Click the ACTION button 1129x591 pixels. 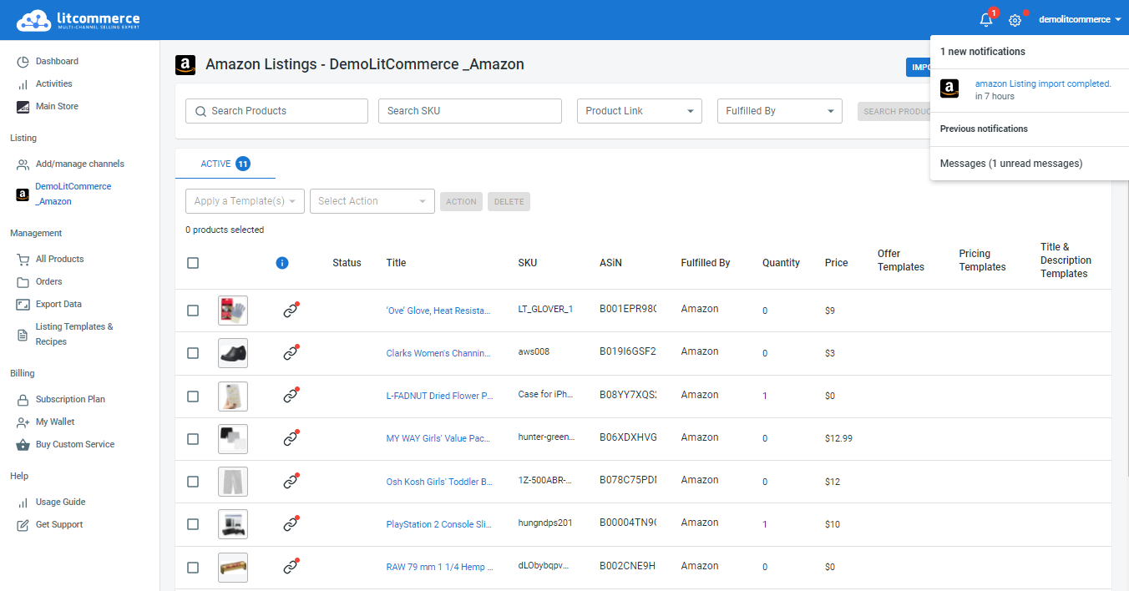(x=461, y=201)
